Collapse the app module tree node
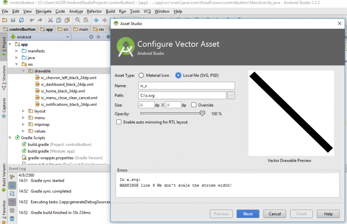Screen dimensions: 347x224 (x=10, y=44)
